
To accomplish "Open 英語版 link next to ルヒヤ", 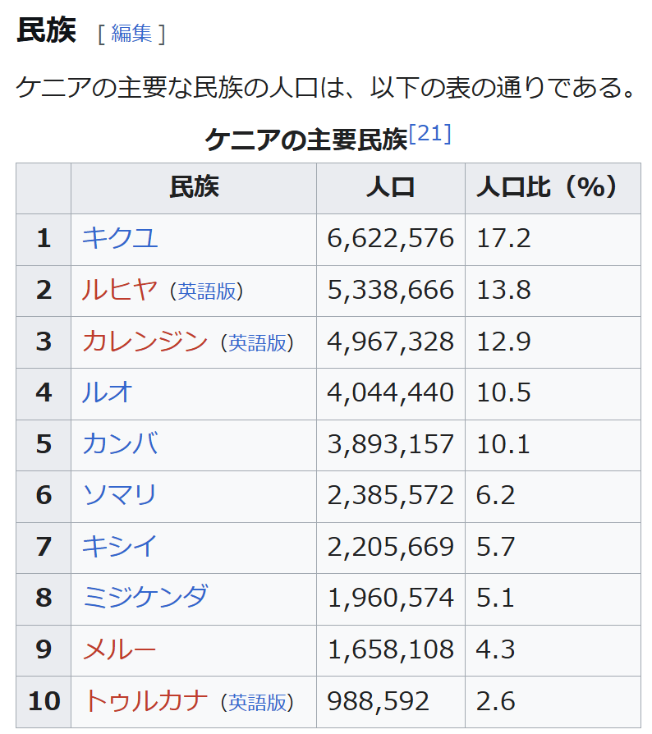I will [x=206, y=291].
